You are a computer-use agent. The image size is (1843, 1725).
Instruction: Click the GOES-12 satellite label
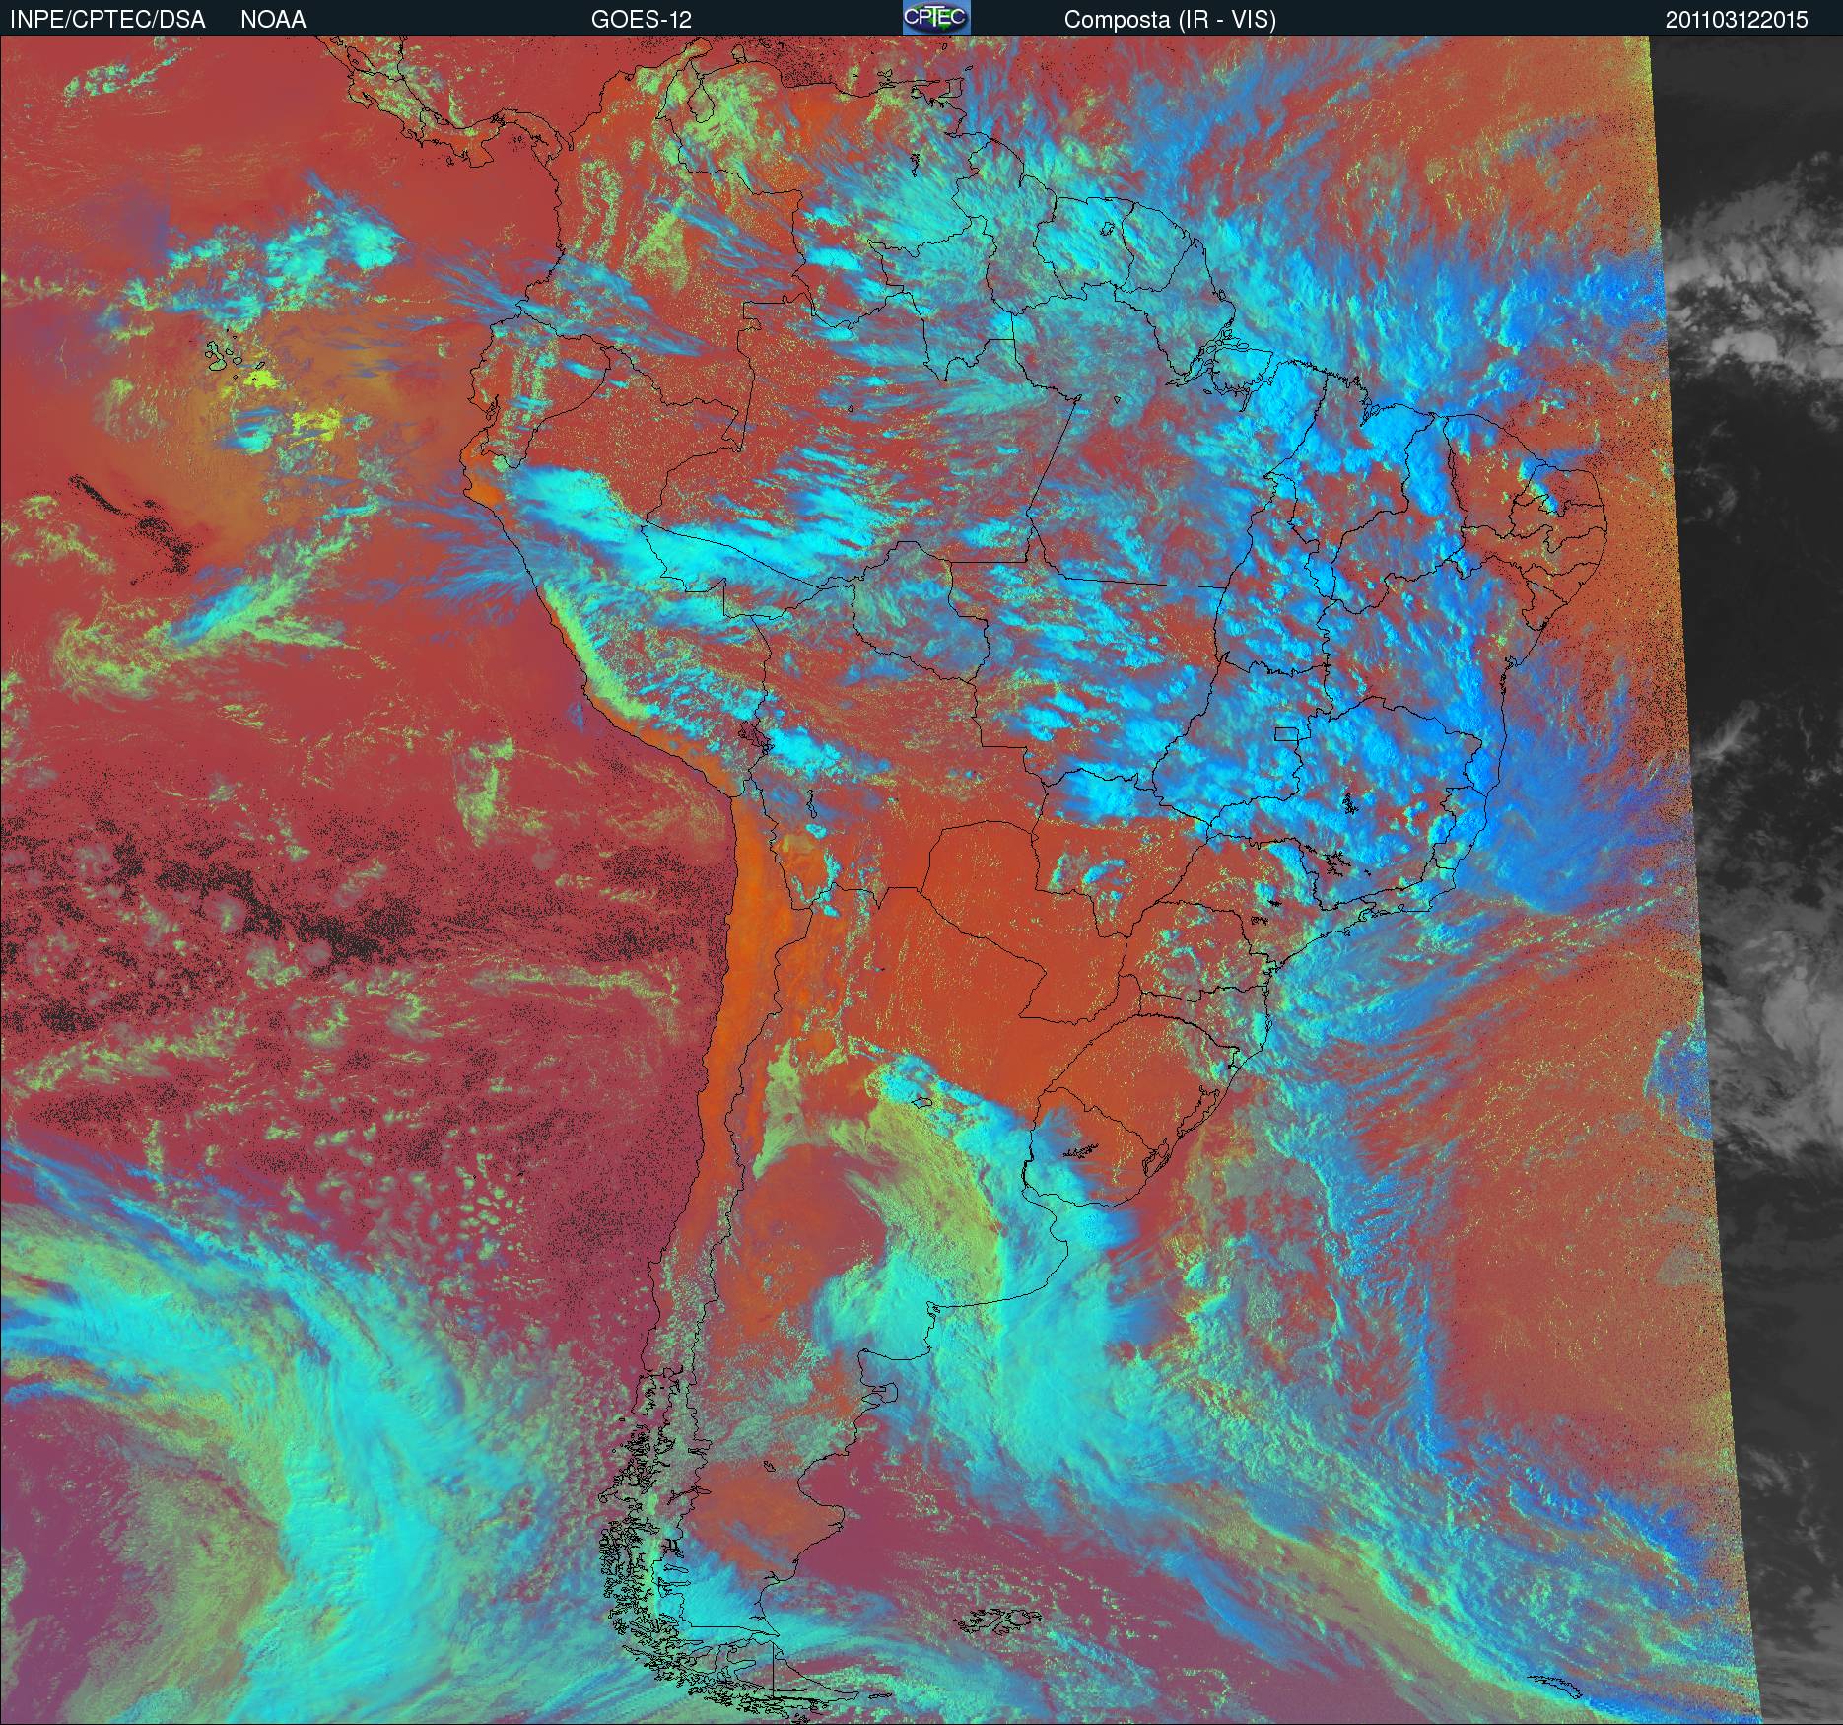point(642,20)
